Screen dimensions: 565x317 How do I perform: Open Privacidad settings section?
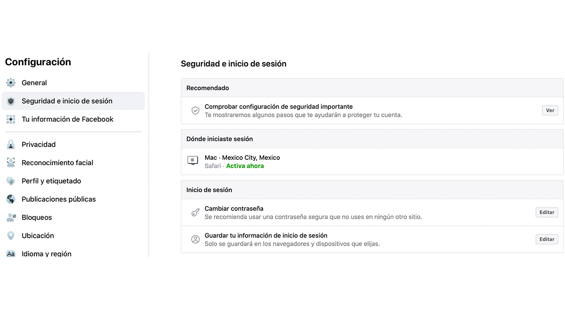click(x=38, y=144)
